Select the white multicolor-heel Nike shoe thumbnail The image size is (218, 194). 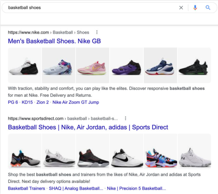59,65
